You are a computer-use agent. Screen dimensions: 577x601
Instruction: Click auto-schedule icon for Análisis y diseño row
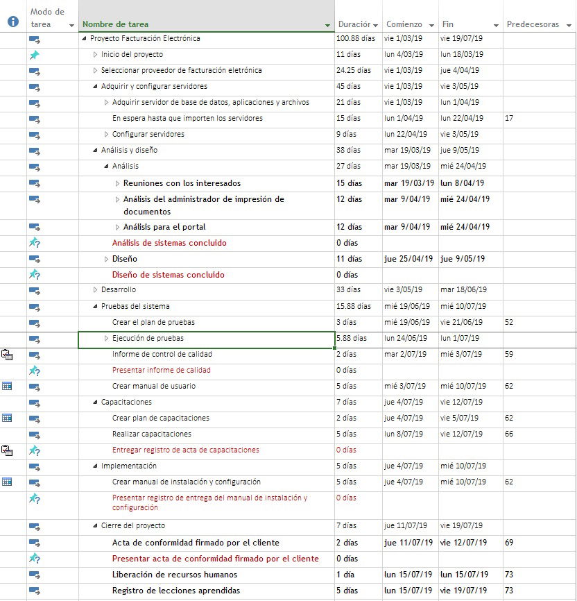click(35, 151)
